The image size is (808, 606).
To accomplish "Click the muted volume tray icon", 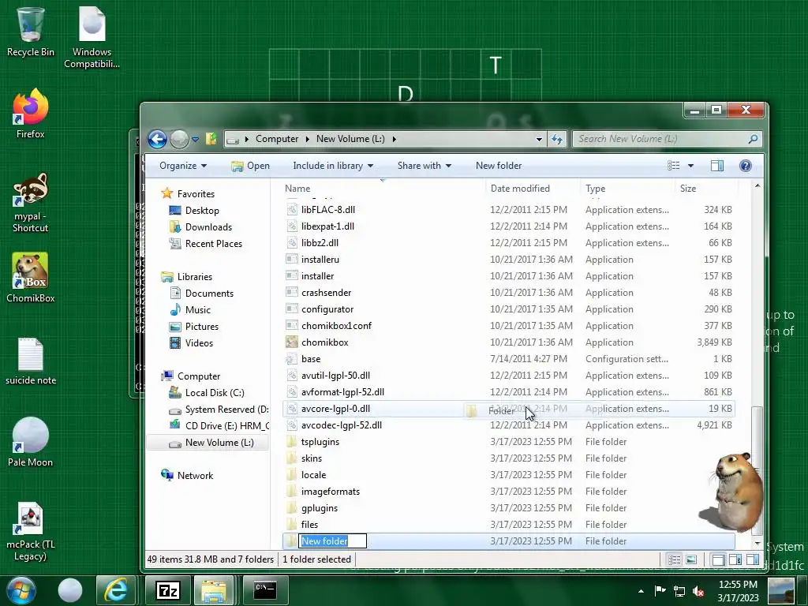I will pyautogui.click(x=698, y=591).
